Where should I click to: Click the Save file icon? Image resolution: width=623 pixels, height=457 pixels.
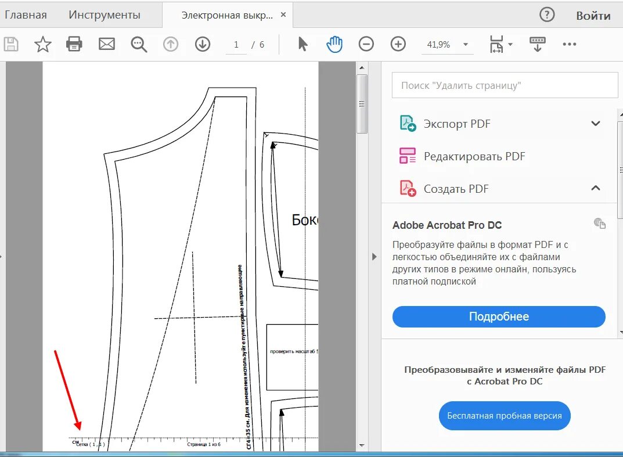11,44
